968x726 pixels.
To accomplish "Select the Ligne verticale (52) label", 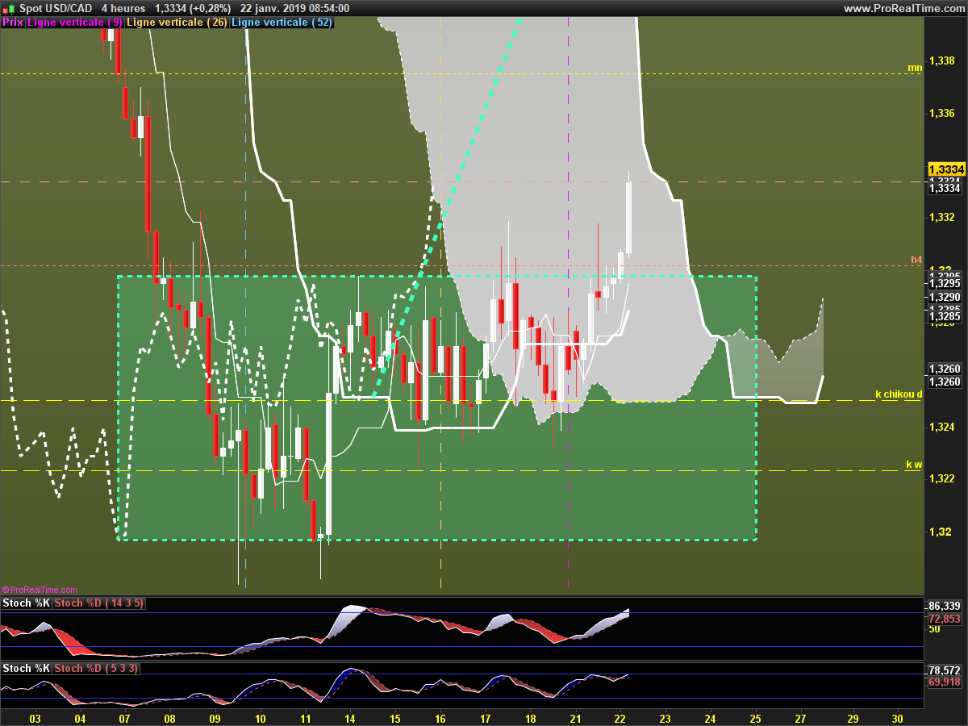I will tap(282, 23).
